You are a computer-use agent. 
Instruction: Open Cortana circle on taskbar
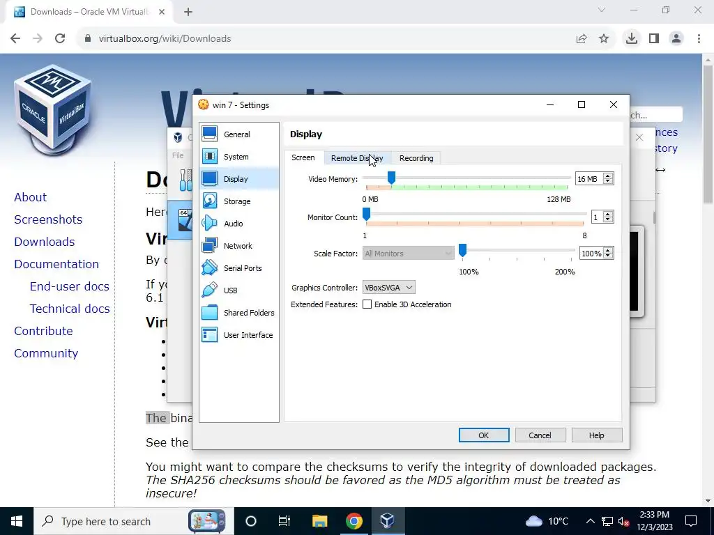tap(250, 521)
